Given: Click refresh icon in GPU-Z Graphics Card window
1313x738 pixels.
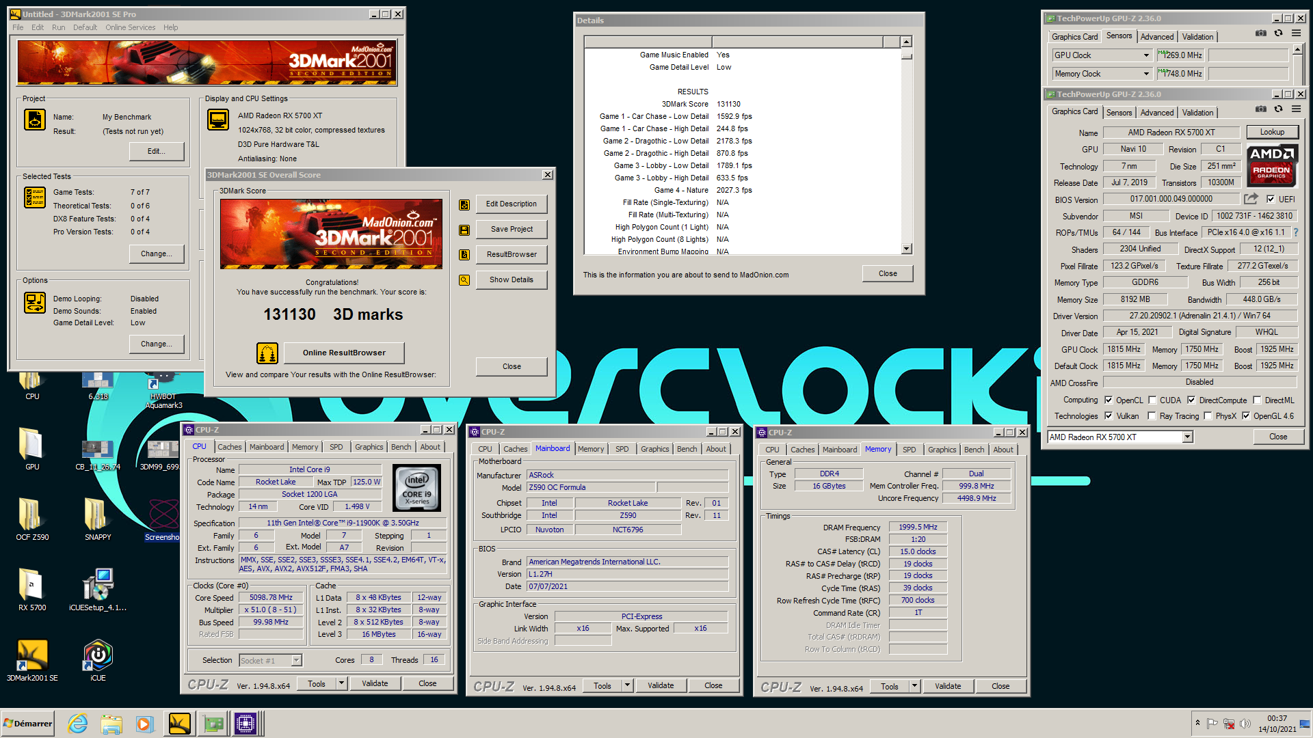Looking at the screenshot, I should pos(1278,109).
